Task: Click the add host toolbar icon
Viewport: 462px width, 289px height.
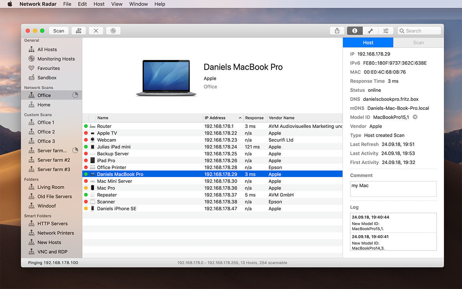Action: (x=78, y=31)
